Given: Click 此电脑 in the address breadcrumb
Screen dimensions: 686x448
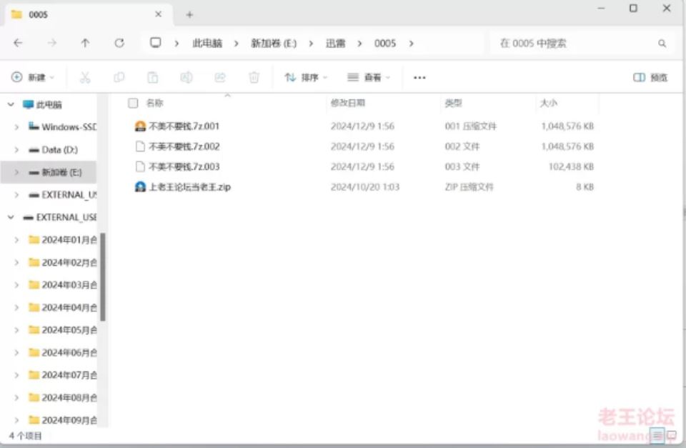Looking at the screenshot, I should (x=207, y=44).
